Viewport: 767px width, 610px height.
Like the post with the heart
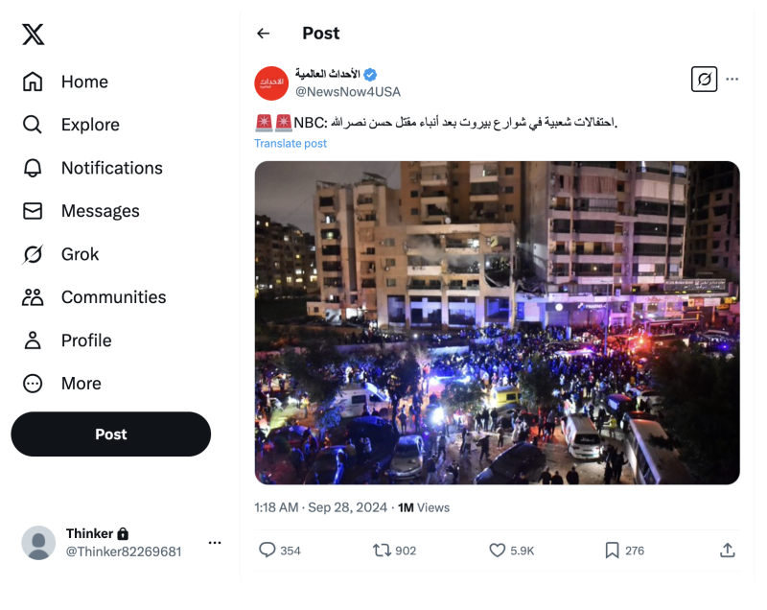point(498,550)
